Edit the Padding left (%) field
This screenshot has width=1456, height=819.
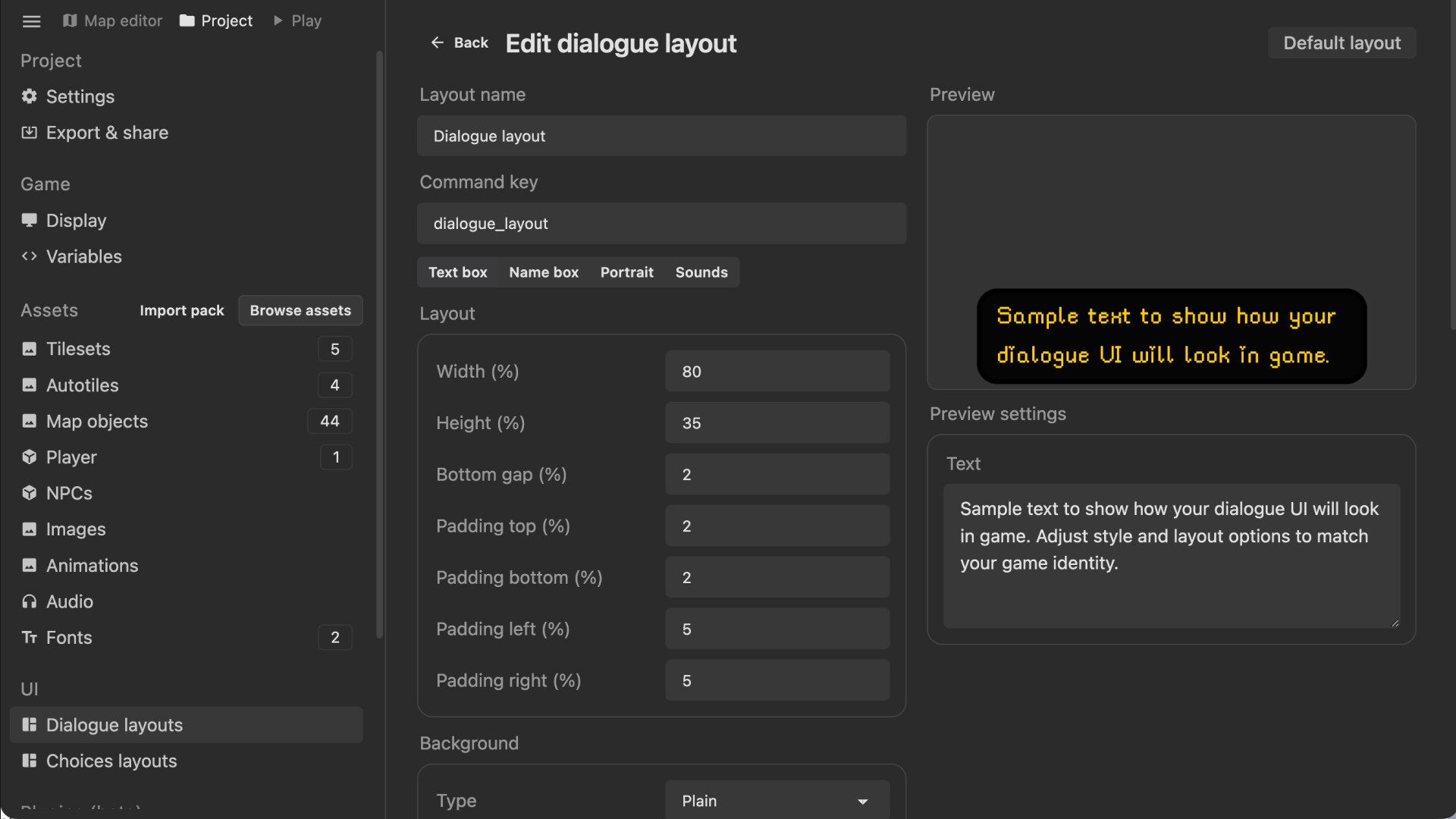[x=777, y=629]
